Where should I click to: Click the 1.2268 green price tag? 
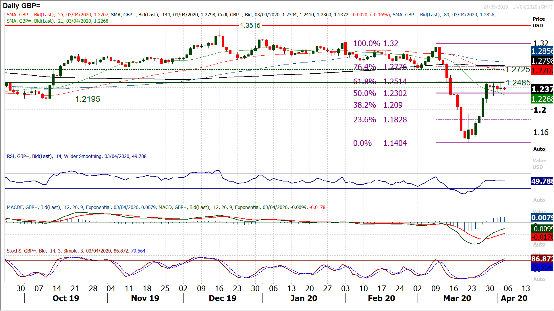(542, 99)
